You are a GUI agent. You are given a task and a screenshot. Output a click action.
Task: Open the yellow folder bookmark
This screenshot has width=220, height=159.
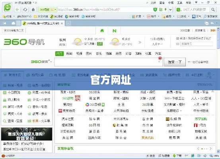[x=41, y=16]
